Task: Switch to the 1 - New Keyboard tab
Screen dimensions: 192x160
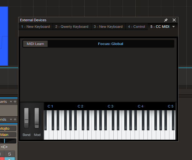Action: (x=35, y=27)
